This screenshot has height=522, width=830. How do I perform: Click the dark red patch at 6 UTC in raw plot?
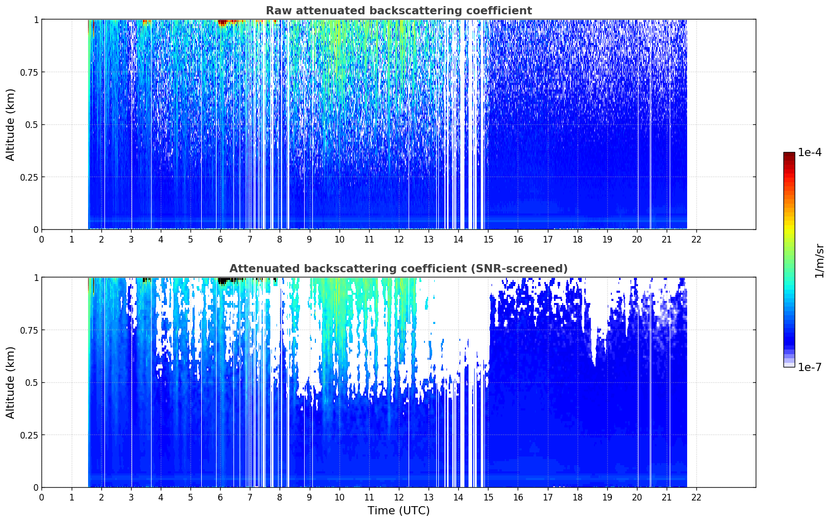click(222, 23)
